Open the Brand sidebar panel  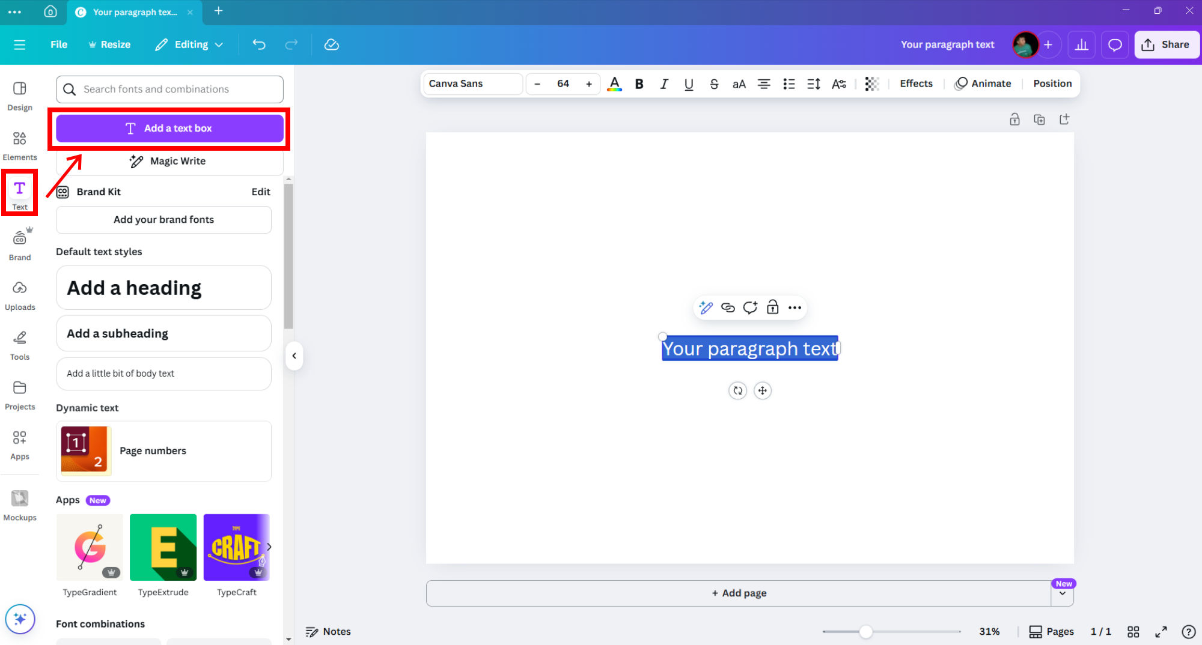(20, 246)
